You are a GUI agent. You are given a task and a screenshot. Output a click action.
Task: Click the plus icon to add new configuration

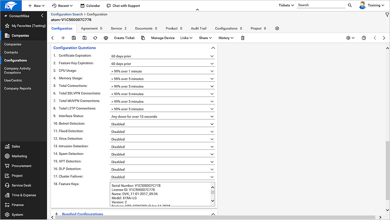[63, 38]
